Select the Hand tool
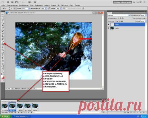The width and height of the screenshot is (148, 118). pos(3,69)
